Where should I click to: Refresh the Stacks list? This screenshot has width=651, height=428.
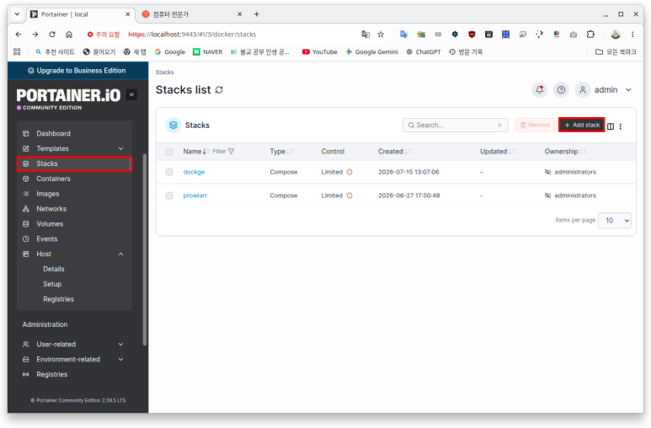(x=219, y=90)
